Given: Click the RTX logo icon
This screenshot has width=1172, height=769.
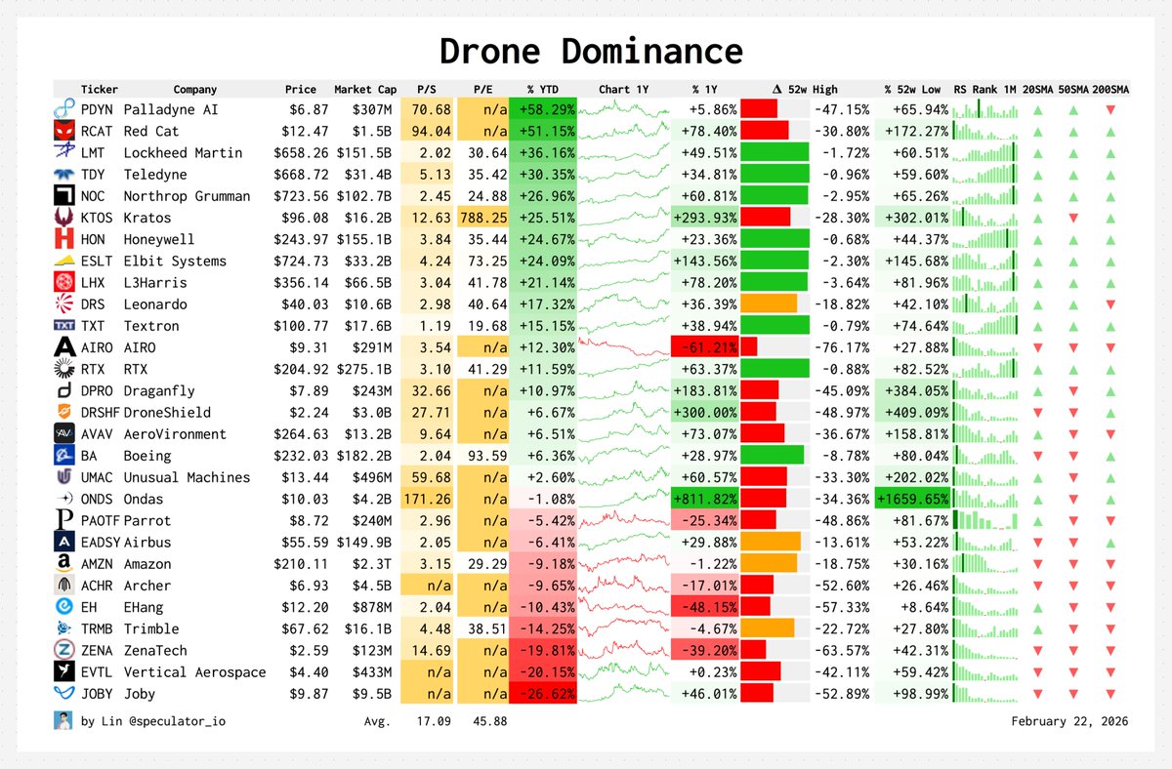Looking at the screenshot, I should pos(64,369).
